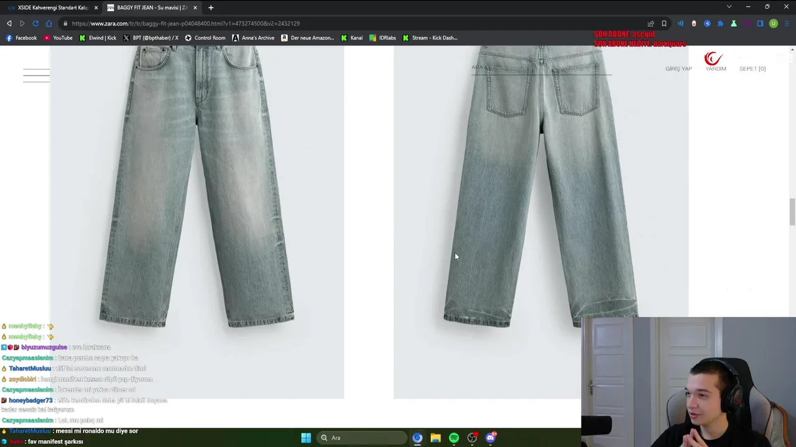Click the share icon in address bar
796x447 pixels.
click(x=650, y=24)
